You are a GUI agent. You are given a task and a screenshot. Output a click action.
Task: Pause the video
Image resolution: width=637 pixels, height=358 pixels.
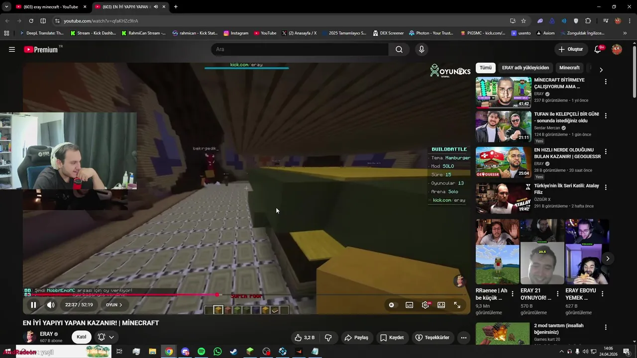(33, 305)
